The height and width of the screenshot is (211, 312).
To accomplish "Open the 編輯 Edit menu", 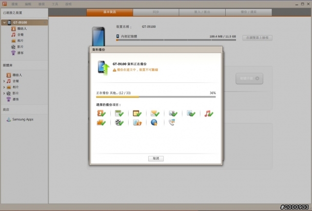I will click(28, 4).
